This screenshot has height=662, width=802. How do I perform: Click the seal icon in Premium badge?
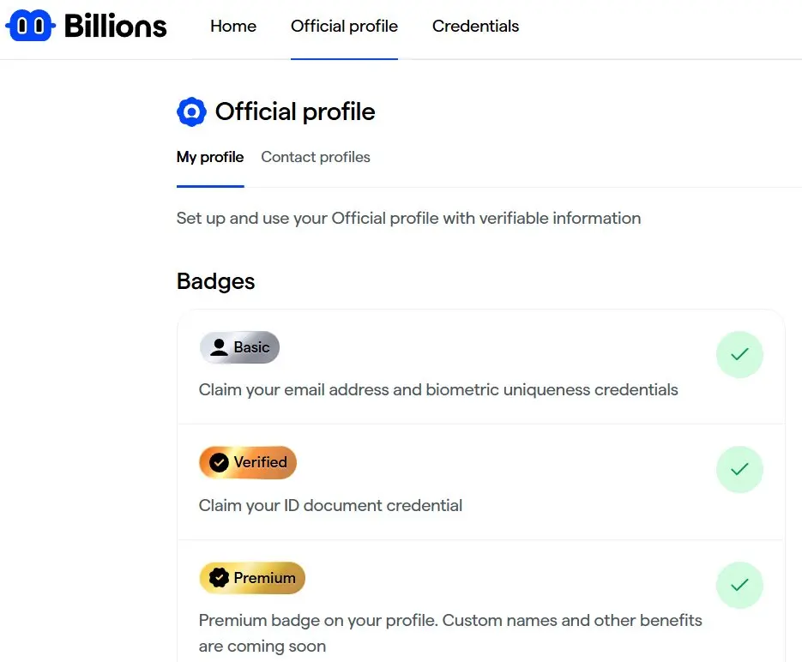coord(219,578)
